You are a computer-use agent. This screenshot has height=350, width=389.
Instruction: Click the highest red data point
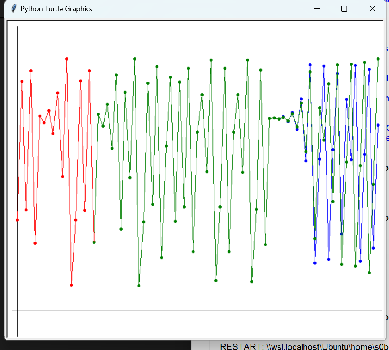[x=67, y=59]
